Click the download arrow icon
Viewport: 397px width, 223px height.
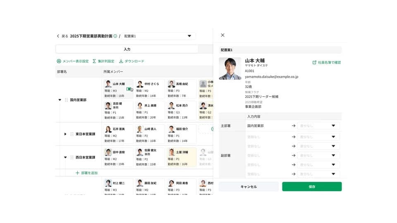(121, 61)
